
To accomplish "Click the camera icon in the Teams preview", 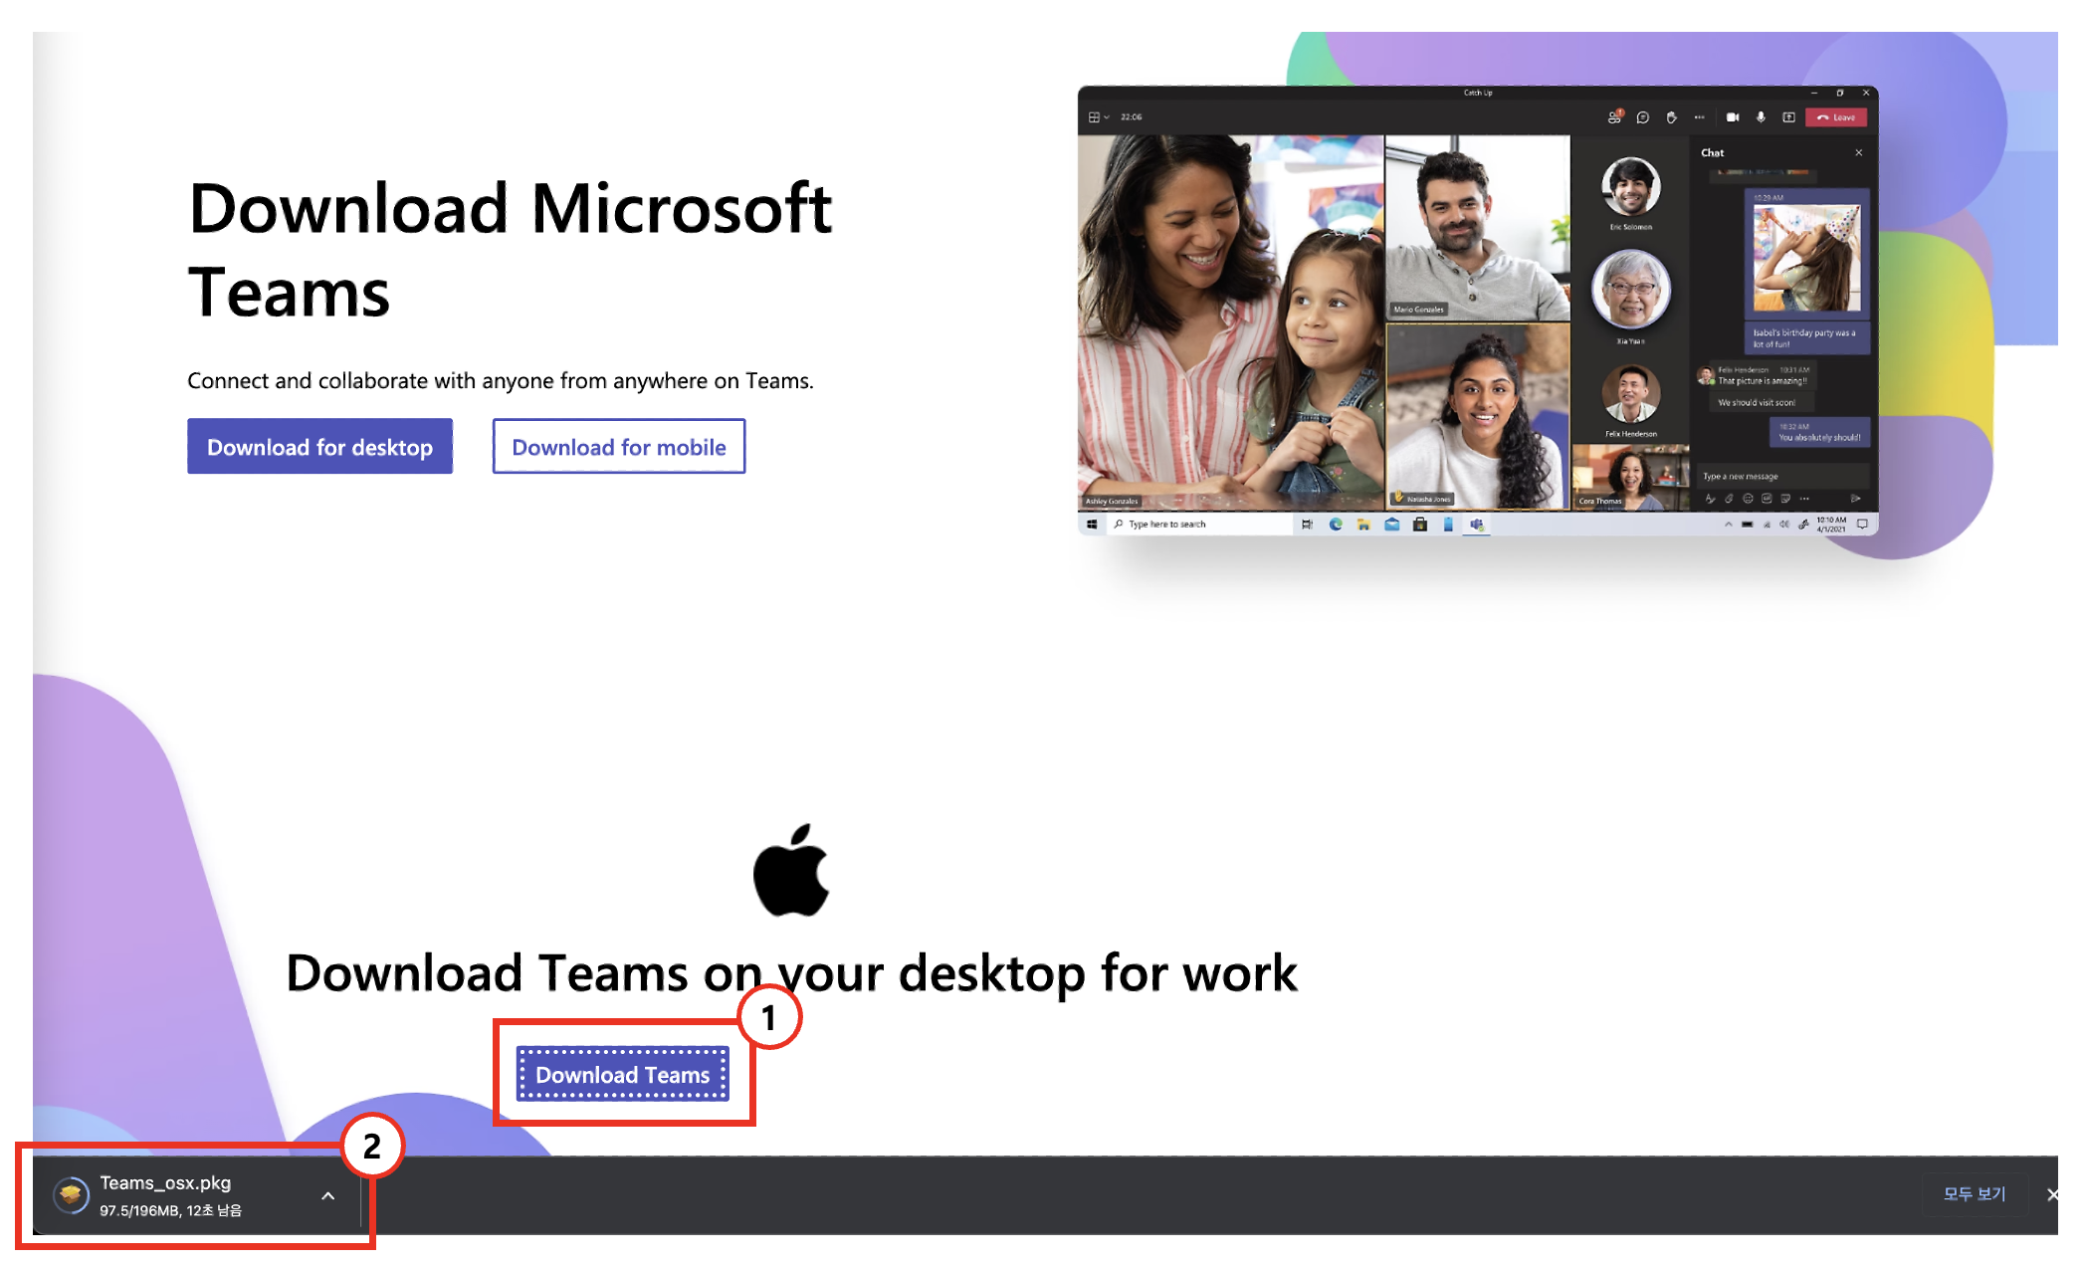I will click(1733, 117).
